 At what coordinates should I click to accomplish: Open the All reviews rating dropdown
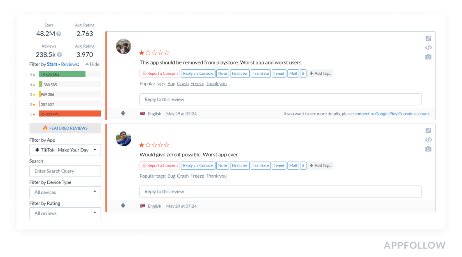point(65,213)
